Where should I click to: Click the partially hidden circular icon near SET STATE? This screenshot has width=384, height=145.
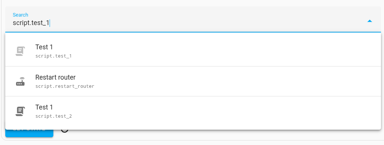65,131
